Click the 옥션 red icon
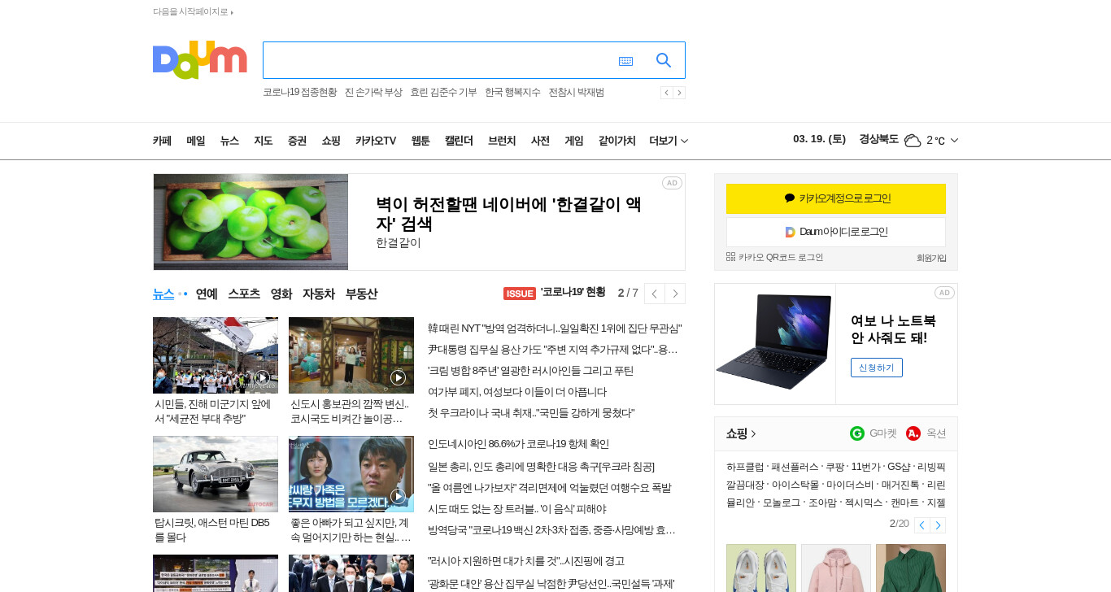The width and height of the screenshot is (1111, 592). [x=913, y=433]
